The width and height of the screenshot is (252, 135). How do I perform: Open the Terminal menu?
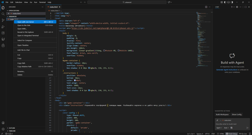tap(42, 2)
